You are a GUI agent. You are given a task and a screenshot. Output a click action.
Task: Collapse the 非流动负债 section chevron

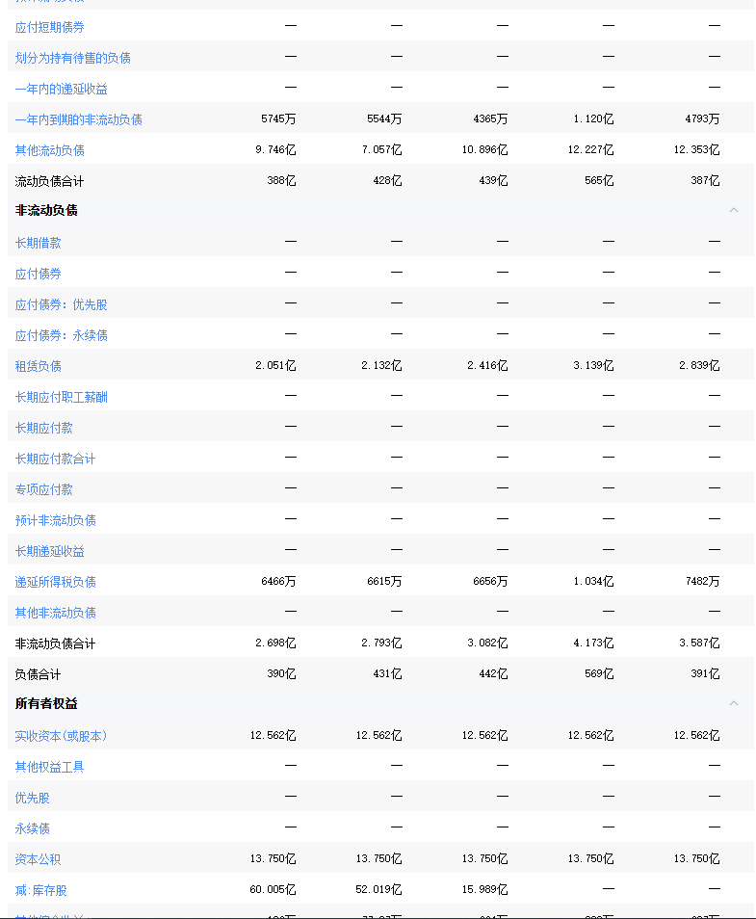733,210
